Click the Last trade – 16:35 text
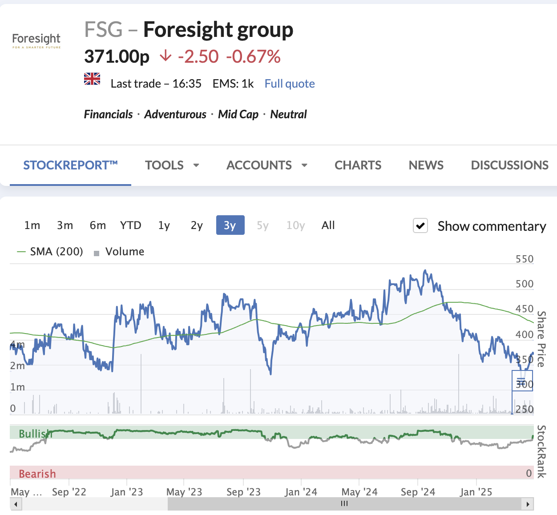 pos(156,84)
